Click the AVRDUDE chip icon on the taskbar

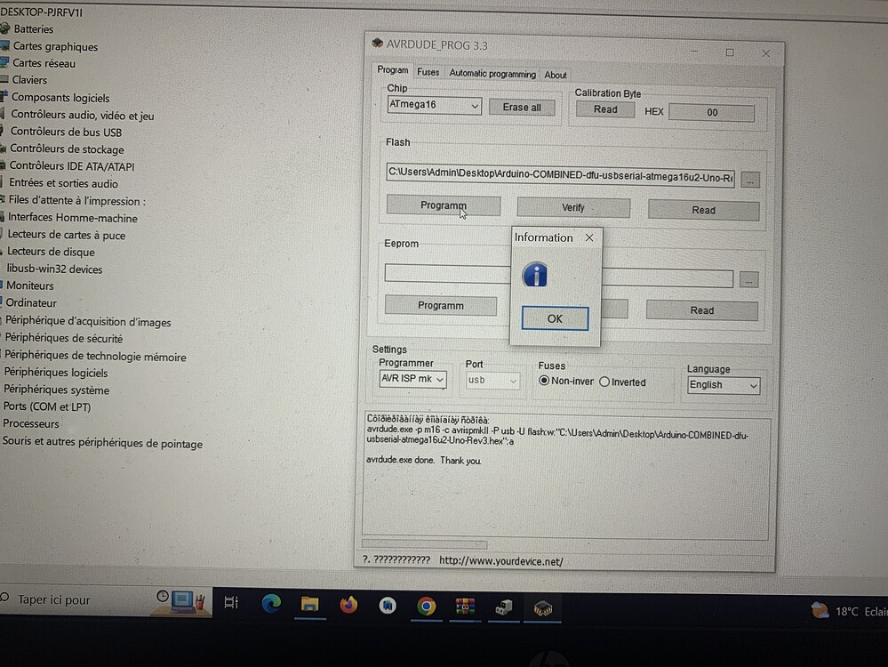click(x=542, y=607)
